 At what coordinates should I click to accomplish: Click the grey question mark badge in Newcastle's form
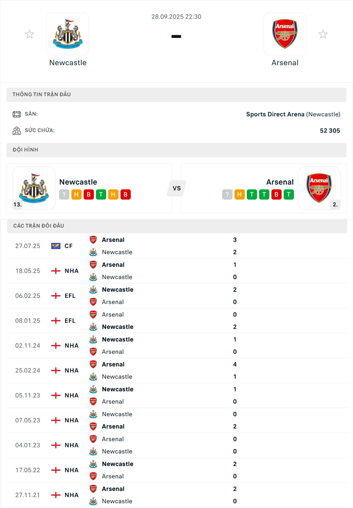[64, 194]
